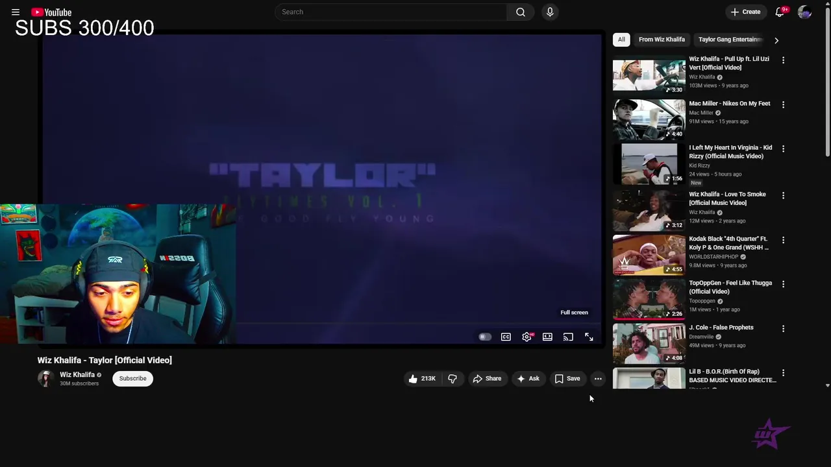The height and width of the screenshot is (467, 831).
Task: Open options for Lil B video
Action: (x=783, y=373)
